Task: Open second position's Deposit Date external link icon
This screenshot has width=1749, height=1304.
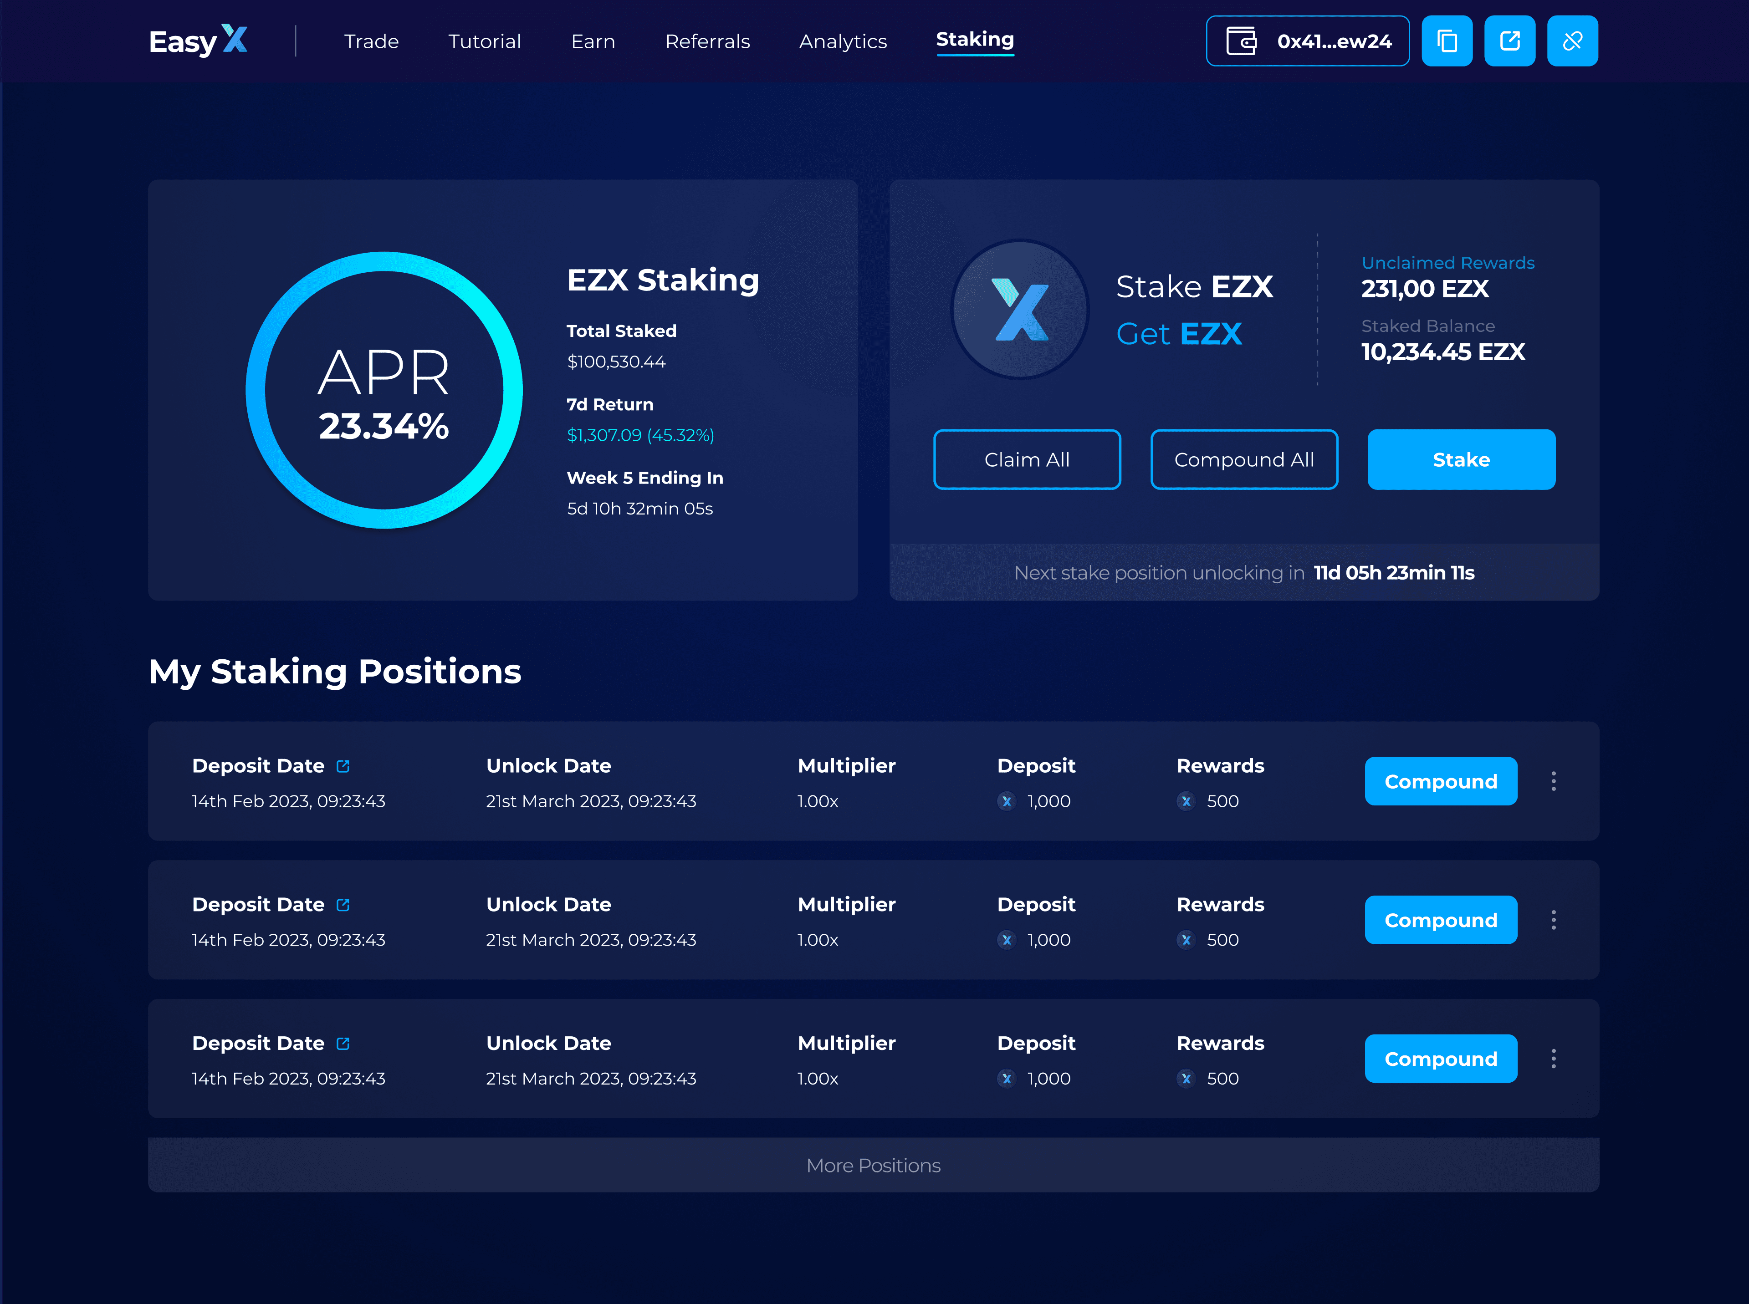Action: pos(343,905)
